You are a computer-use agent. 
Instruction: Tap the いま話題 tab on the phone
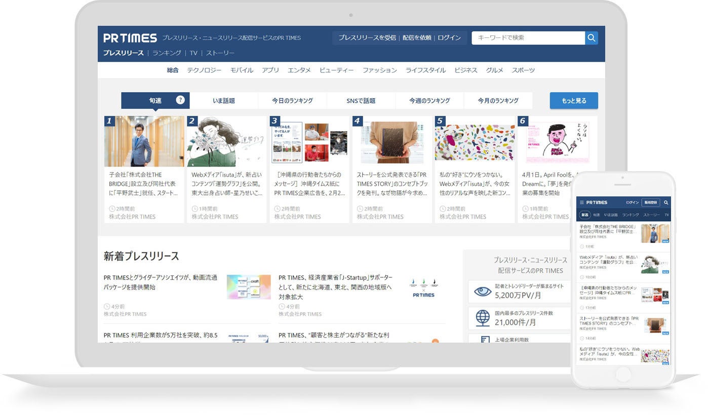tap(611, 215)
